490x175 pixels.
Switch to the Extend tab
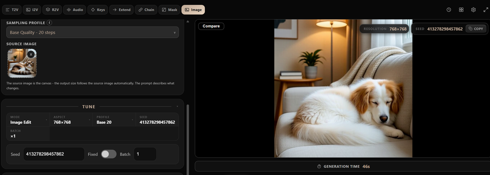(122, 10)
